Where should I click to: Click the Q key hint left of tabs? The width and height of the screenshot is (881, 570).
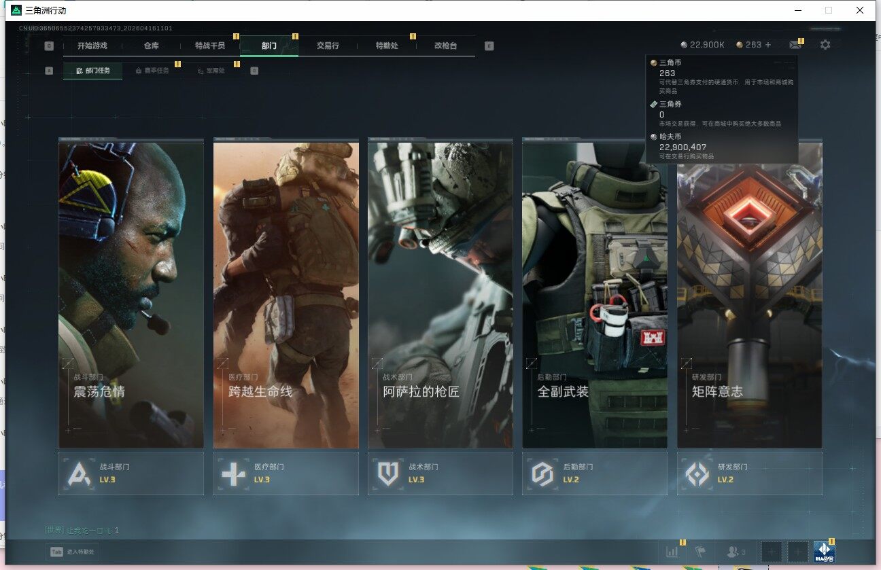(x=49, y=46)
